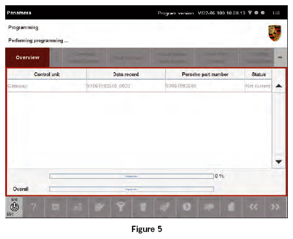Screen dimensions: 293x239
Task: Click the Control unit column header
Action: (x=47, y=74)
